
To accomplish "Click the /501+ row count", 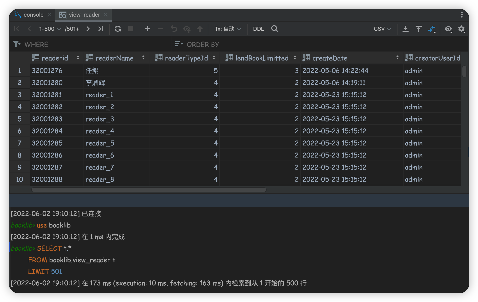I will [x=72, y=29].
